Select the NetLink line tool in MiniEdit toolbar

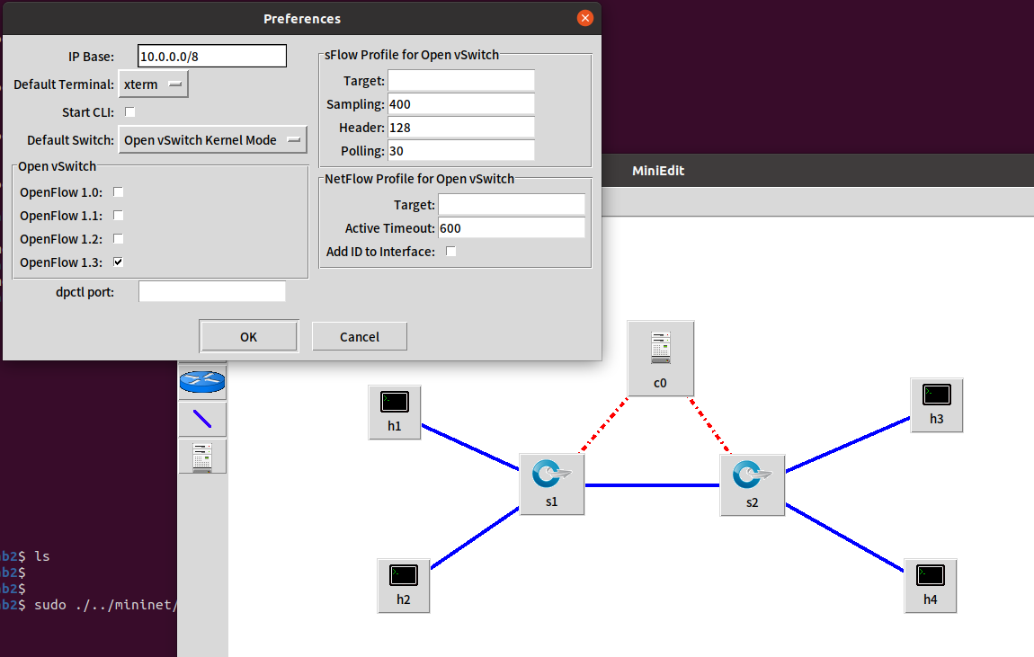(202, 419)
